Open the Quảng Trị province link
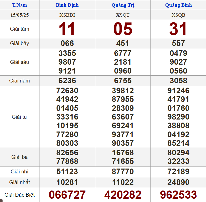This screenshot has width=206, height=202. click(123, 5)
